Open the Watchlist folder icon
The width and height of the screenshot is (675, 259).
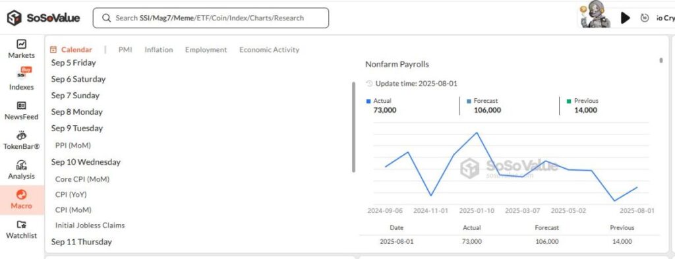[22, 224]
